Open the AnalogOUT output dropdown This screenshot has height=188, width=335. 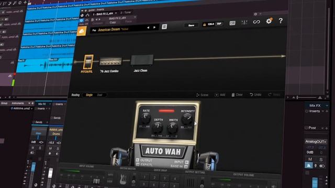click(316, 142)
